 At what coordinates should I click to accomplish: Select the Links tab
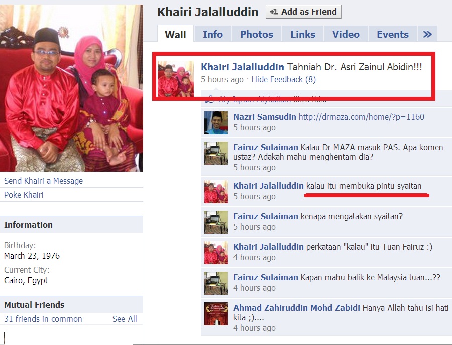tap(303, 34)
